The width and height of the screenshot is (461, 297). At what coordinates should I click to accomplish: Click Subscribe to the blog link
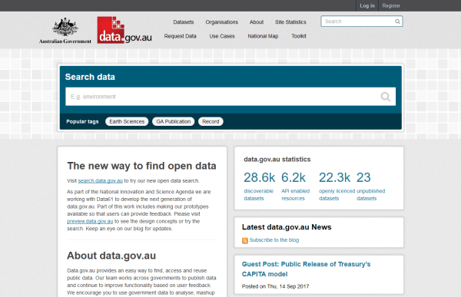(274, 240)
